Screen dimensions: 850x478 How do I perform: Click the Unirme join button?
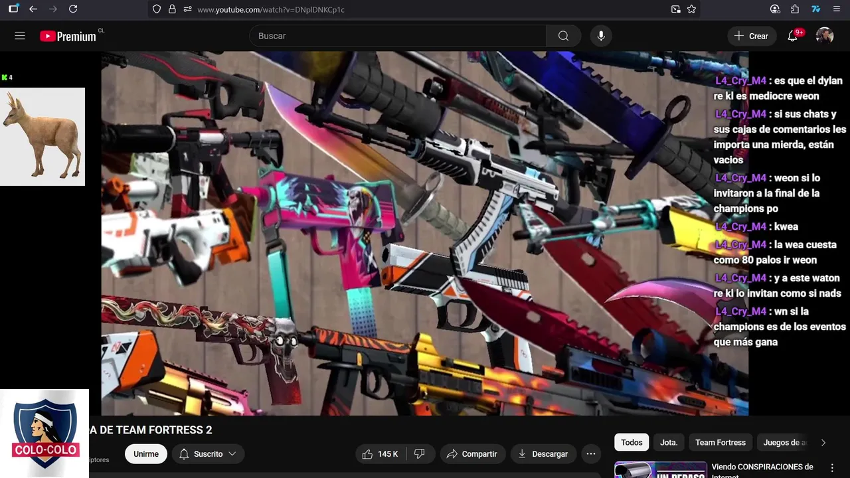146,454
